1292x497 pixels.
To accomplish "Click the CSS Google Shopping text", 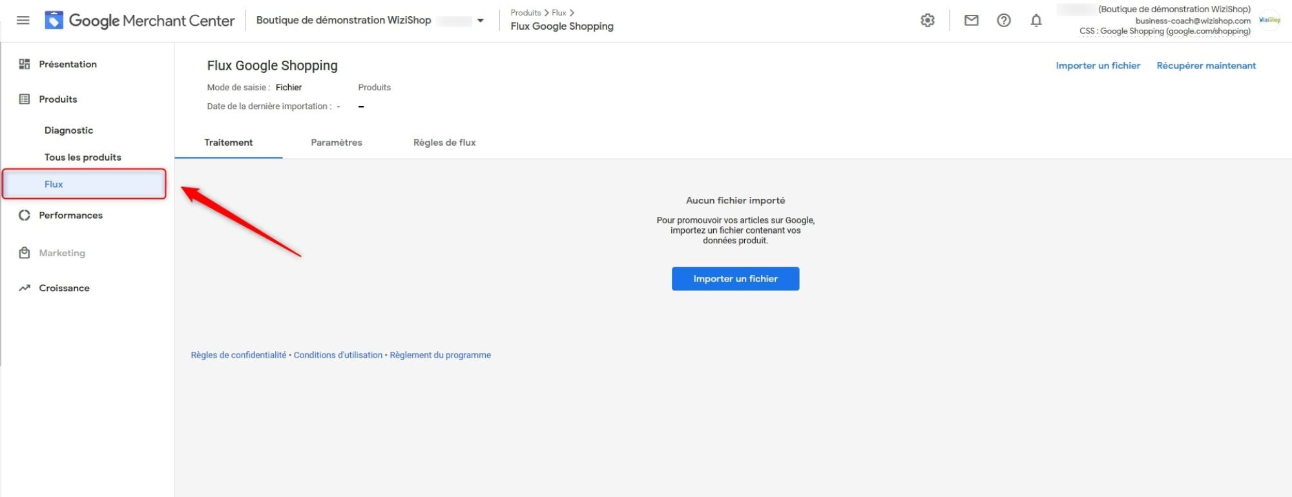I will 1165,31.
